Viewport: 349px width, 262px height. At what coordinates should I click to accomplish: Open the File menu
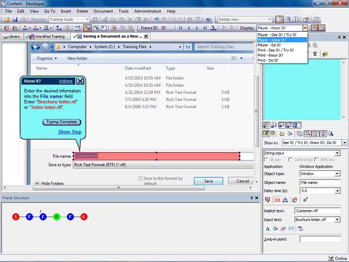9,11
